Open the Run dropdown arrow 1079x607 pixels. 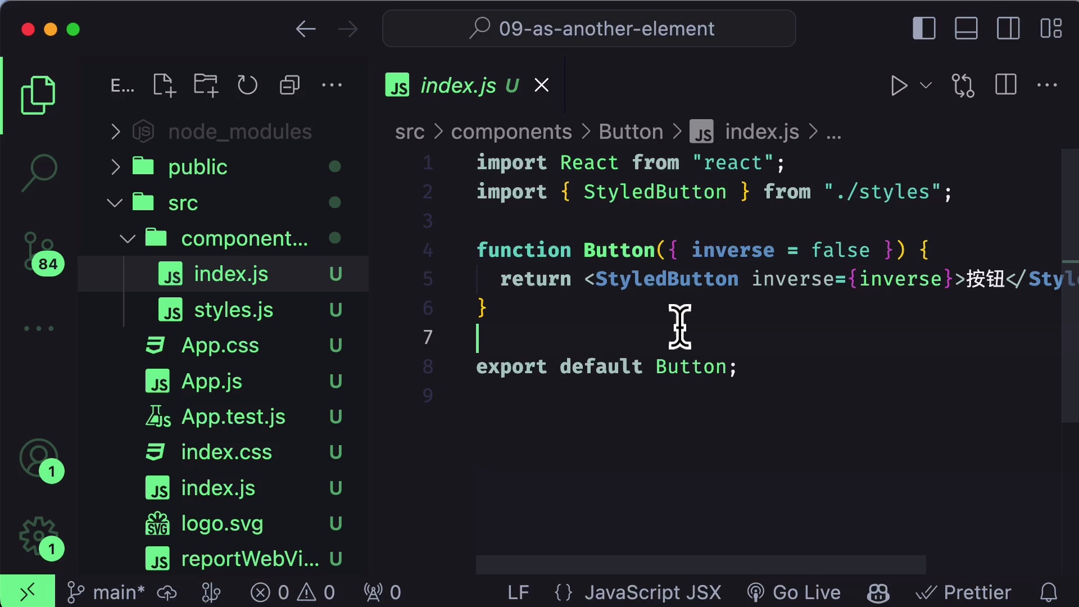coord(926,85)
